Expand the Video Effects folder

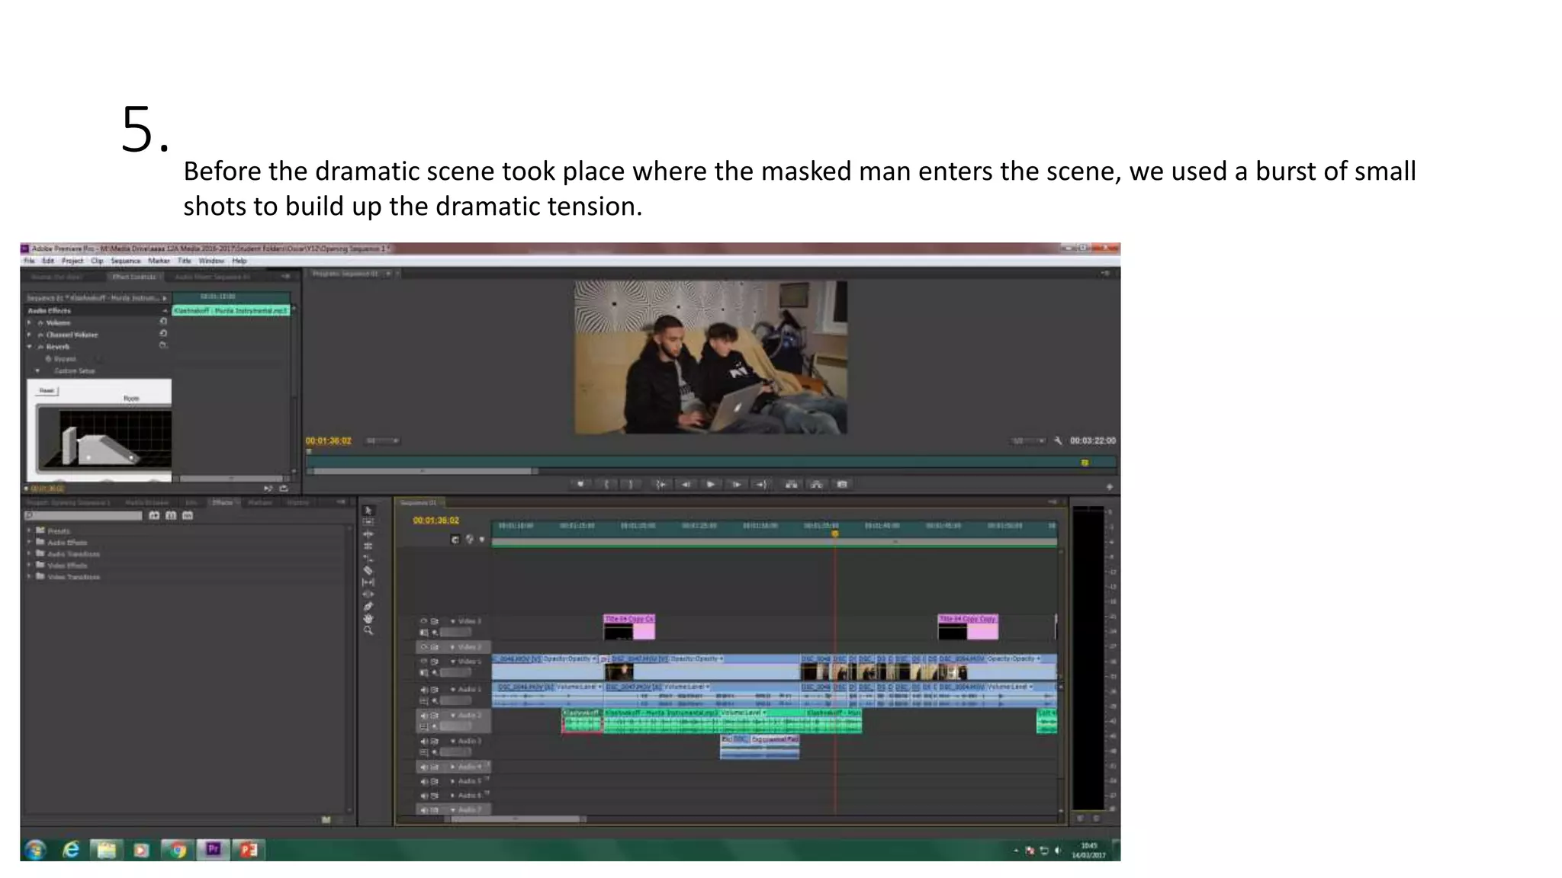click(30, 566)
